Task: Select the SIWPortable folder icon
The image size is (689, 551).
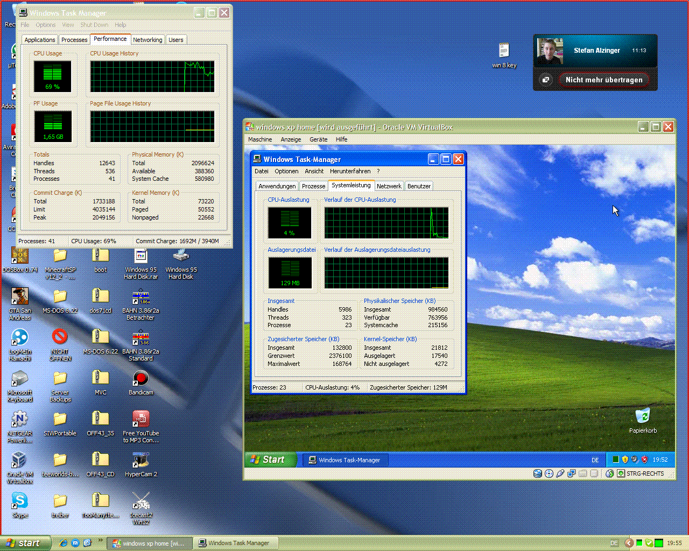Action: 60,419
